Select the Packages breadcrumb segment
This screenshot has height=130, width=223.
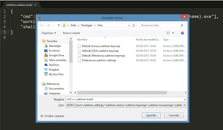click(x=87, y=25)
